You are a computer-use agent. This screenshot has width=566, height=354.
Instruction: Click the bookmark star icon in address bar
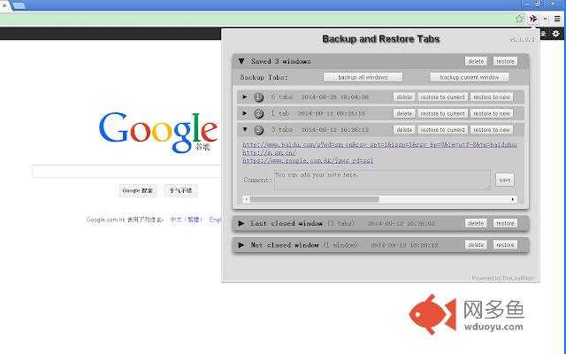click(x=519, y=19)
